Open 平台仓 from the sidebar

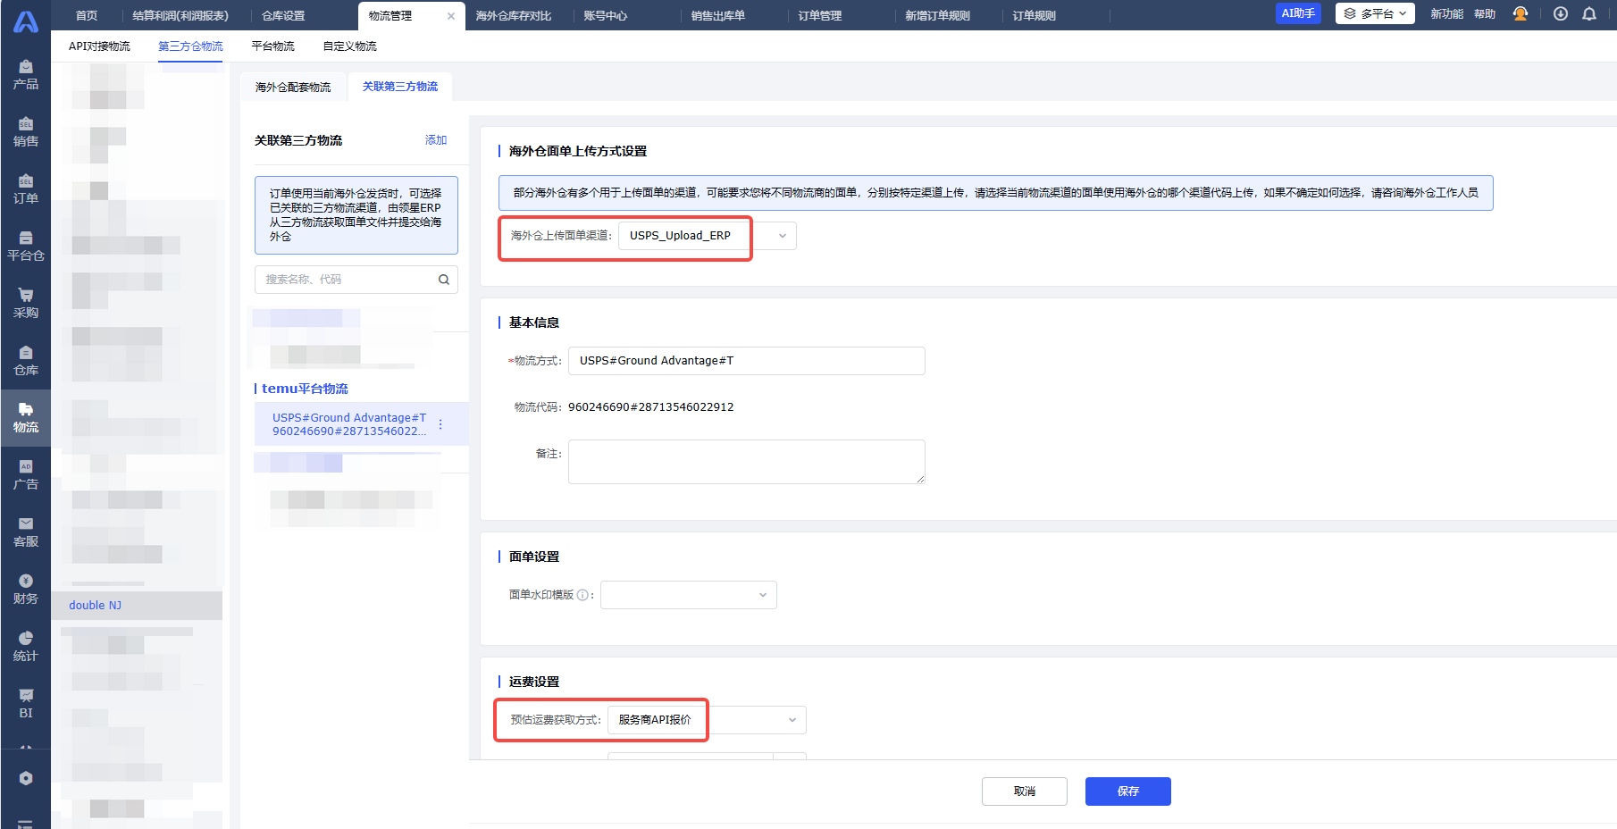[26, 247]
